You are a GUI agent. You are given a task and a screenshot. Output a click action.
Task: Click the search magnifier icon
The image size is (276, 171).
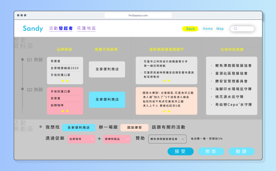point(235,29)
